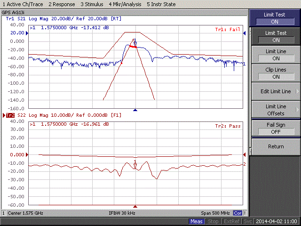Open the Edit Limit Line submenu
The width and height of the screenshot is (301, 226).
[x=276, y=91]
